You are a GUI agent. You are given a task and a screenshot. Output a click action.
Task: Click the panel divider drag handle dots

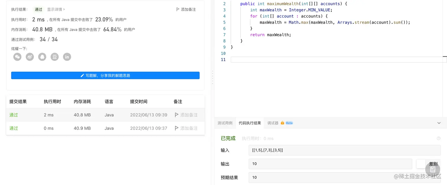click(212, 77)
